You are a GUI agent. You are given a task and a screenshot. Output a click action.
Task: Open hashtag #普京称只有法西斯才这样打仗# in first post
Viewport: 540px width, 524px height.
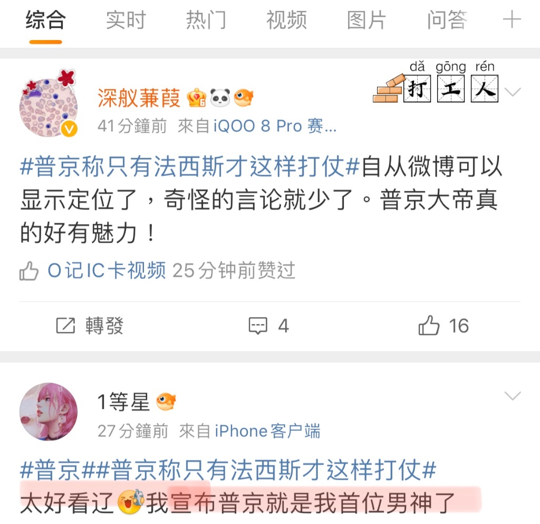pyautogui.click(x=190, y=166)
